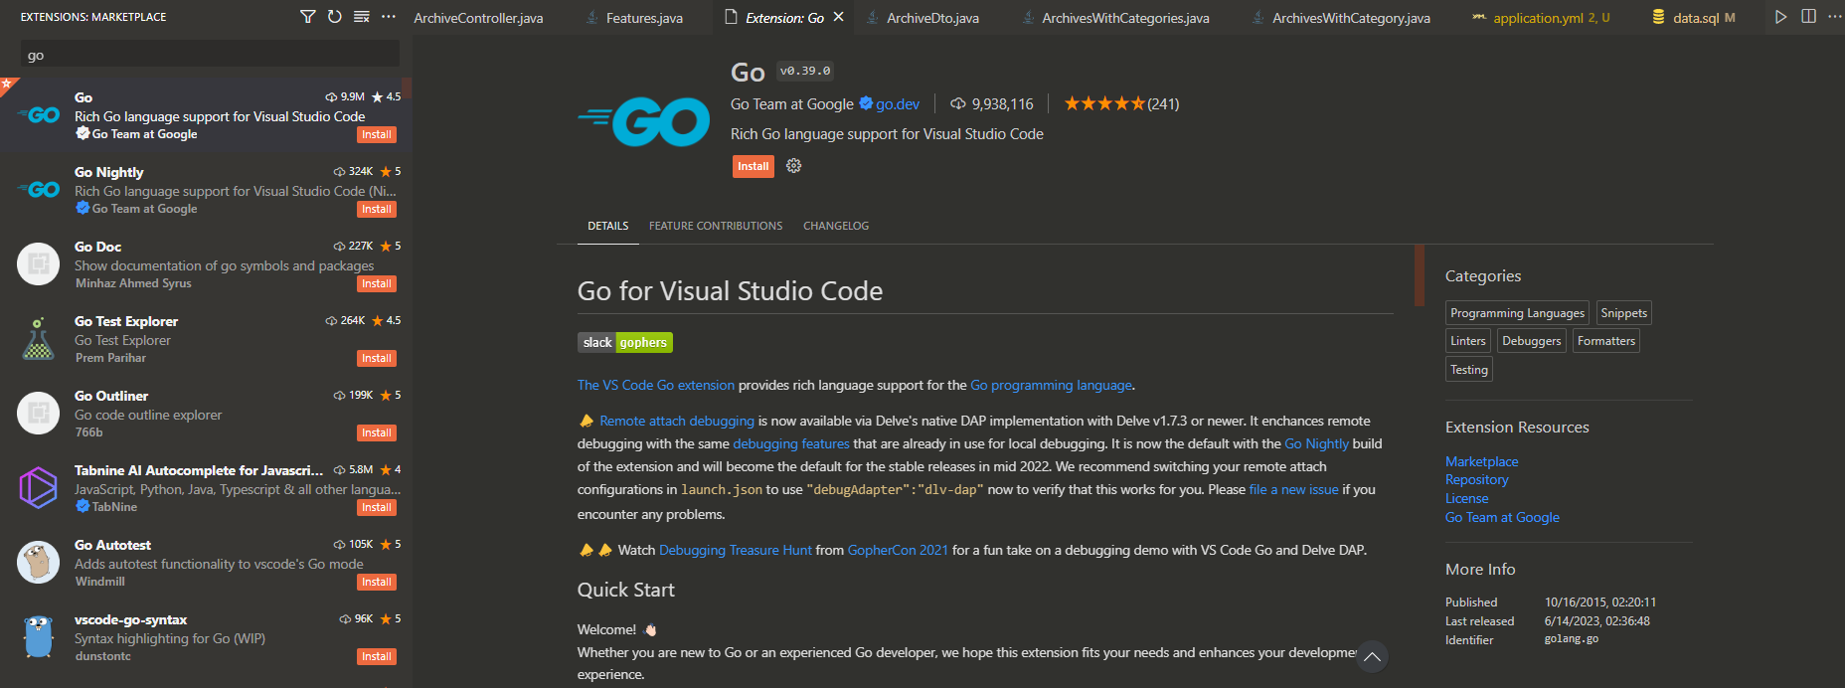
Task: Select the Snippets category tag
Action: pos(1624,313)
